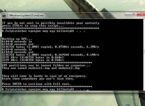Minimize the cmd.exe window

tap(128, 14)
